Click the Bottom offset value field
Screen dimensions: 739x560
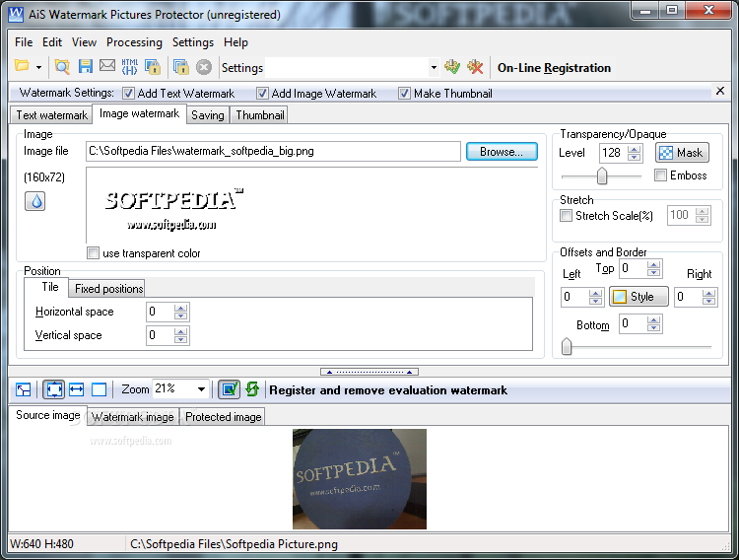pos(633,323)
